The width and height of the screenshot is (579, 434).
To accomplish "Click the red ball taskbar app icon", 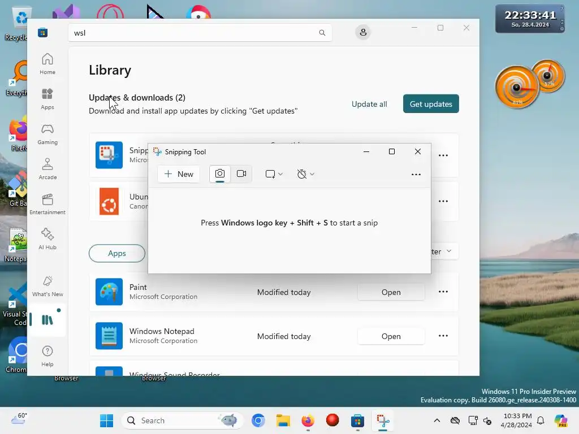I will [332, 420].
